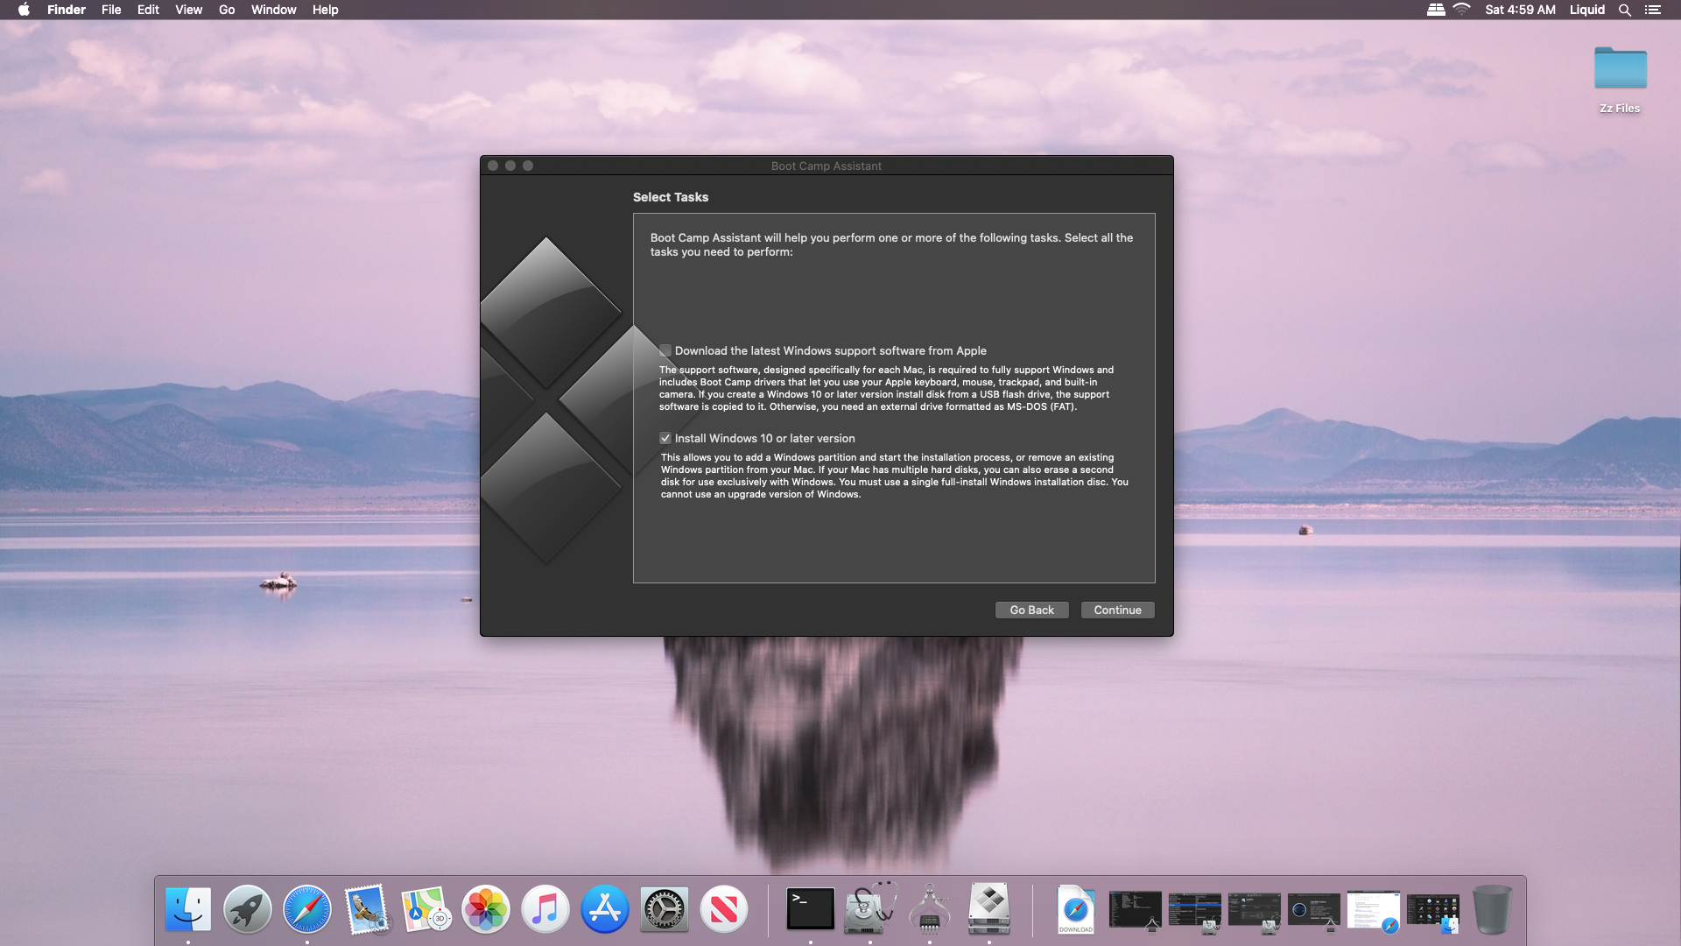Uncheck Install Windows 10 or later version
This screenshot has width=1681, height=946.
[x=665, y=438]
